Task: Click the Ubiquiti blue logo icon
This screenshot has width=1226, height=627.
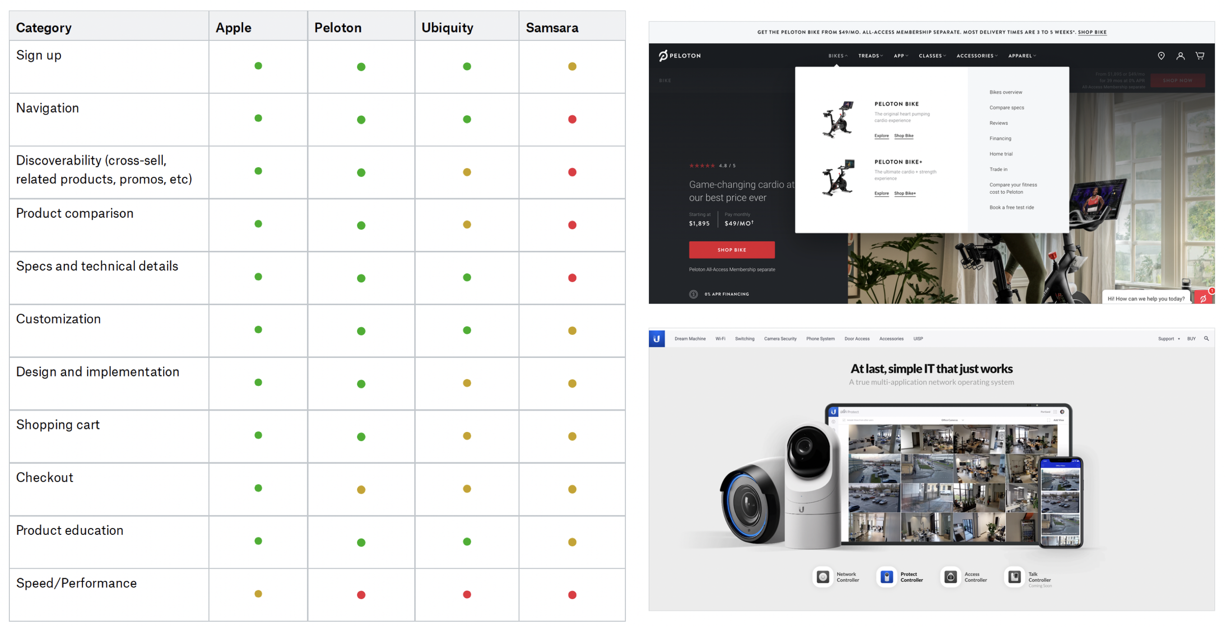Action: [x=657, y=338]
